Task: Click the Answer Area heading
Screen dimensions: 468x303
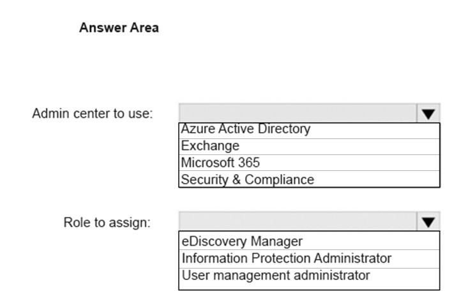Action: 119,27
